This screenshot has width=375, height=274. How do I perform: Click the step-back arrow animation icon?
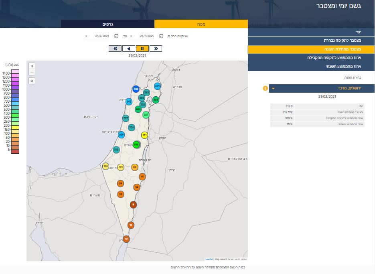pos(128,48)
